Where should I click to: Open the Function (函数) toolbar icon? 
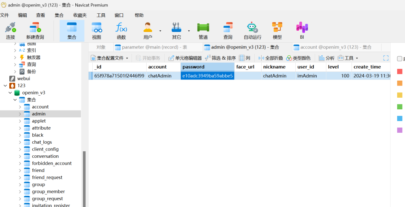pos(121,31)
